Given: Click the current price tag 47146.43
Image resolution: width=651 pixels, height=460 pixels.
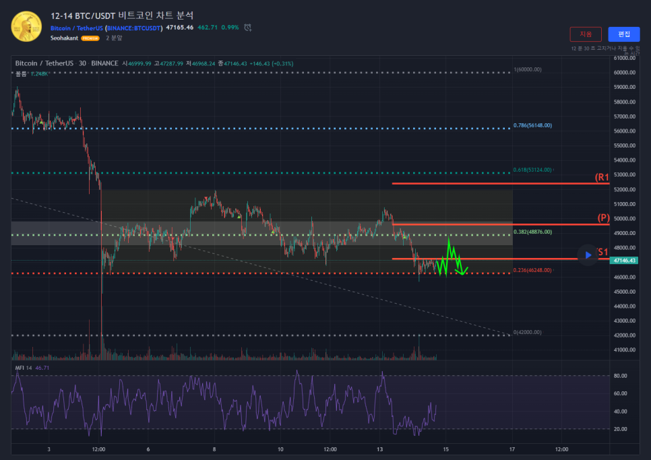Looking at the screenshot, I should point(623,260).
